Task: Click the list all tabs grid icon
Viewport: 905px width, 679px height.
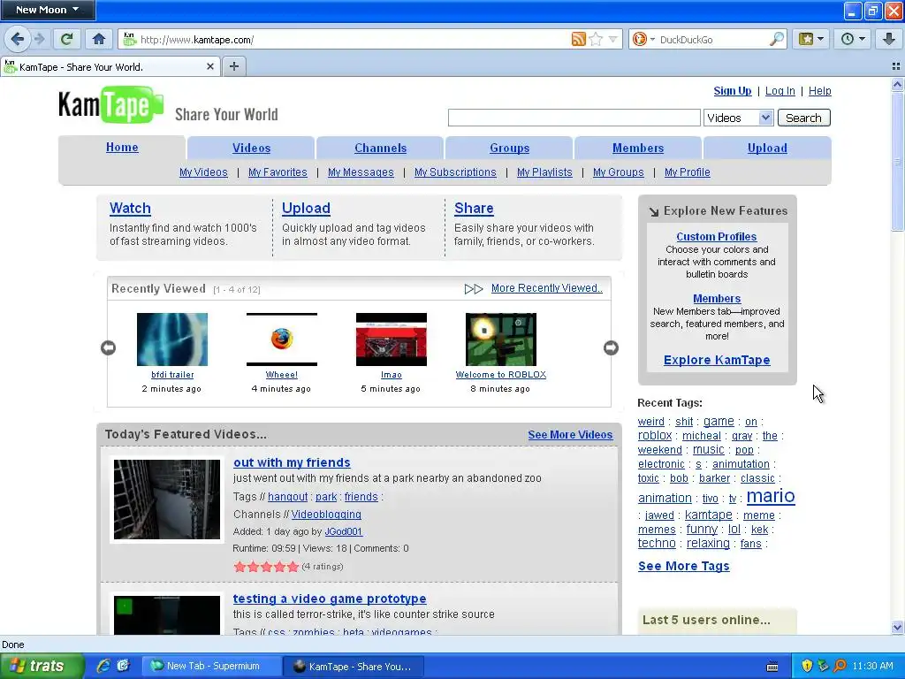Action: click(896, 66)
